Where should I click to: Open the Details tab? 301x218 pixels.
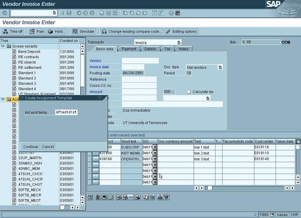pyautogui.click(x=150, y=49)
